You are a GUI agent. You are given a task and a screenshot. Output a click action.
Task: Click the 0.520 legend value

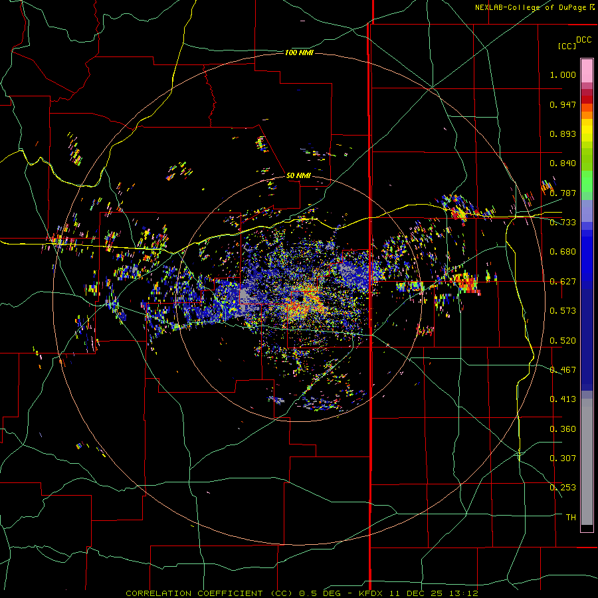pyautogui.click(x=563, y=341)
